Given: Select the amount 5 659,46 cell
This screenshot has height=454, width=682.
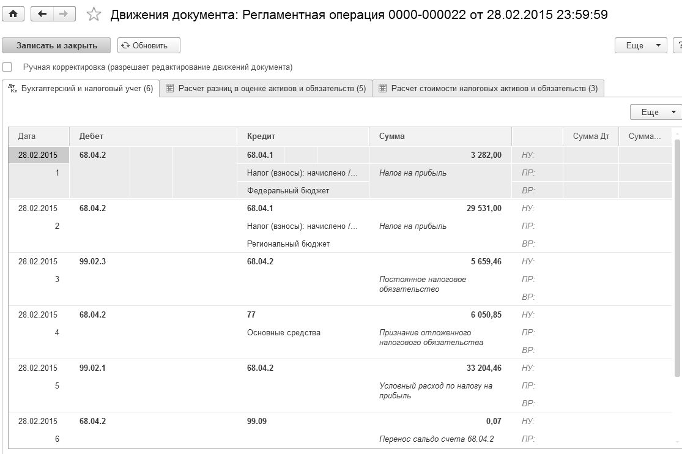Looking at the screenshot, I should pos(440,261).
